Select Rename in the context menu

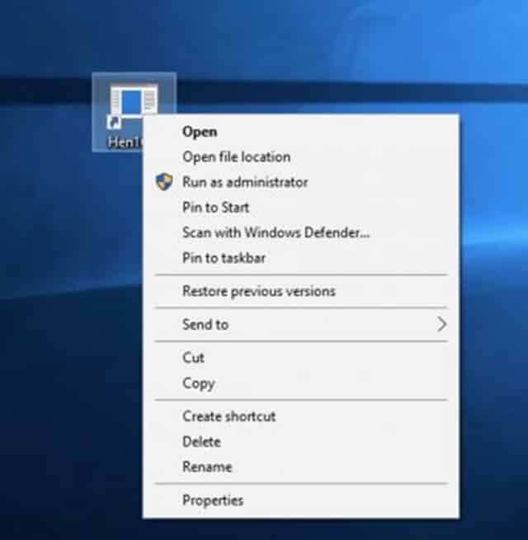point(207,467)
